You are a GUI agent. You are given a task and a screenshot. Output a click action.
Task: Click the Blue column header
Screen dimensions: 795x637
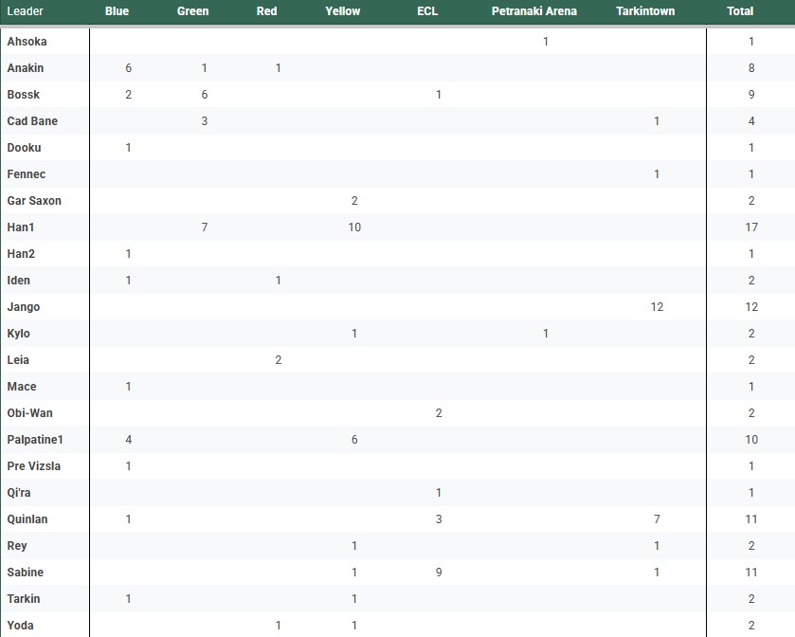tap(117, 11)
